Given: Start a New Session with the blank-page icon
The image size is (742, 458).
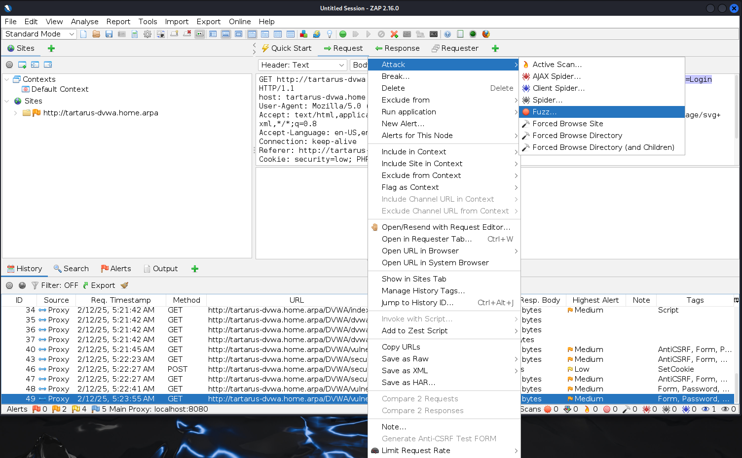Looking at the screenshot, I should point(83,34).
